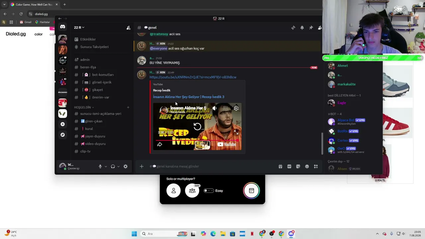This screenshot has height=239, width=425.
Task: Mute the embedded YouTube video
Action: click(x=214, y=108)
